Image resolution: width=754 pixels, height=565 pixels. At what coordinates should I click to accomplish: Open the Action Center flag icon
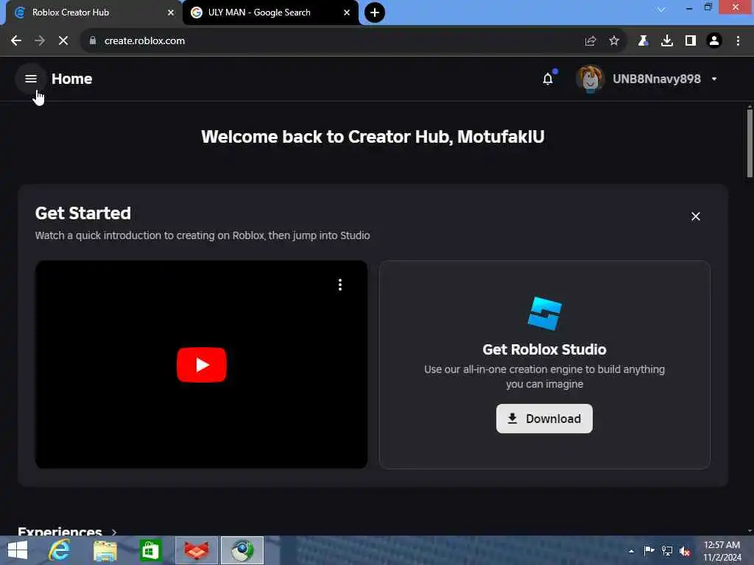(x=649, y=550)
